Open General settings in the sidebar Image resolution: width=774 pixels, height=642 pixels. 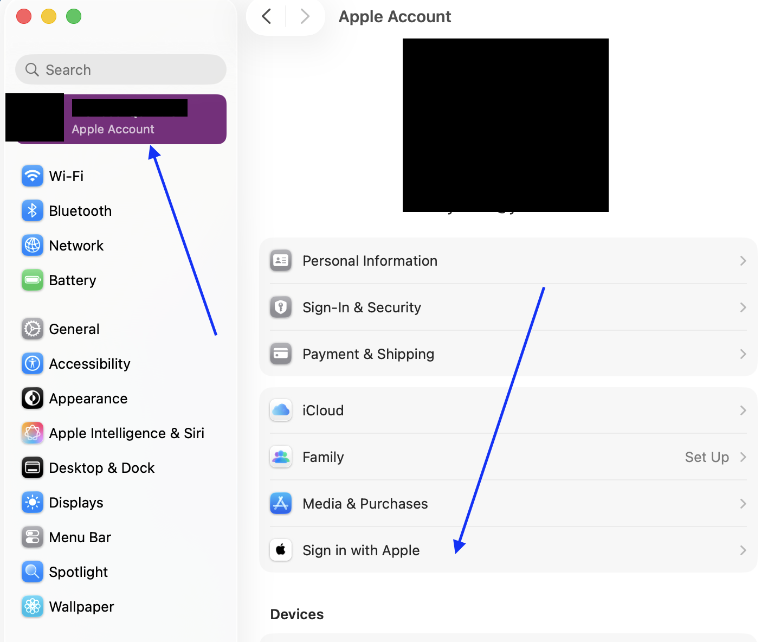point(121,329)
